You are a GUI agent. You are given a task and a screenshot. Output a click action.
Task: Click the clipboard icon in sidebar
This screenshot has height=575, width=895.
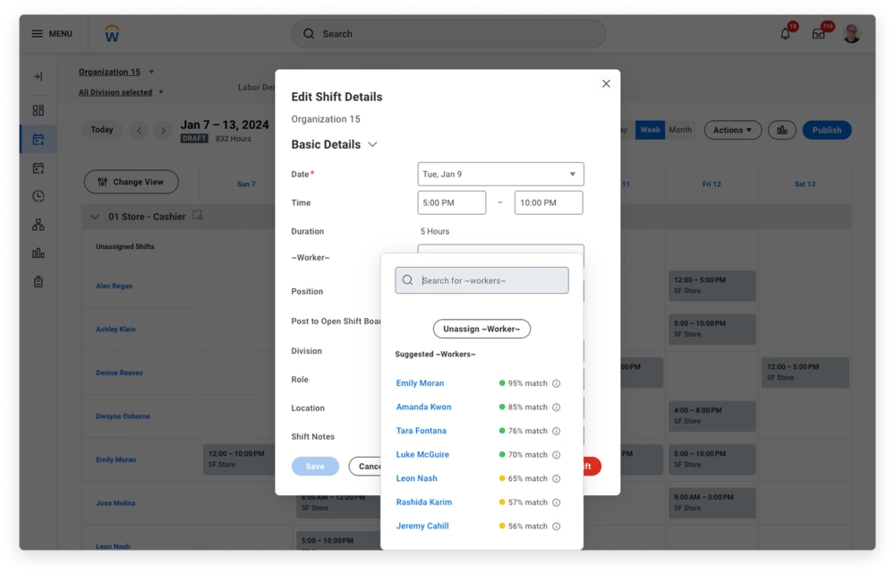38,282
